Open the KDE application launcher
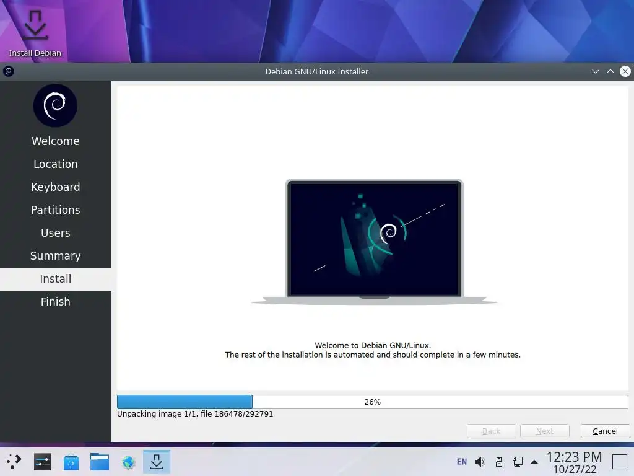Screen dimensions: 634x476 (x=14, y=462)
